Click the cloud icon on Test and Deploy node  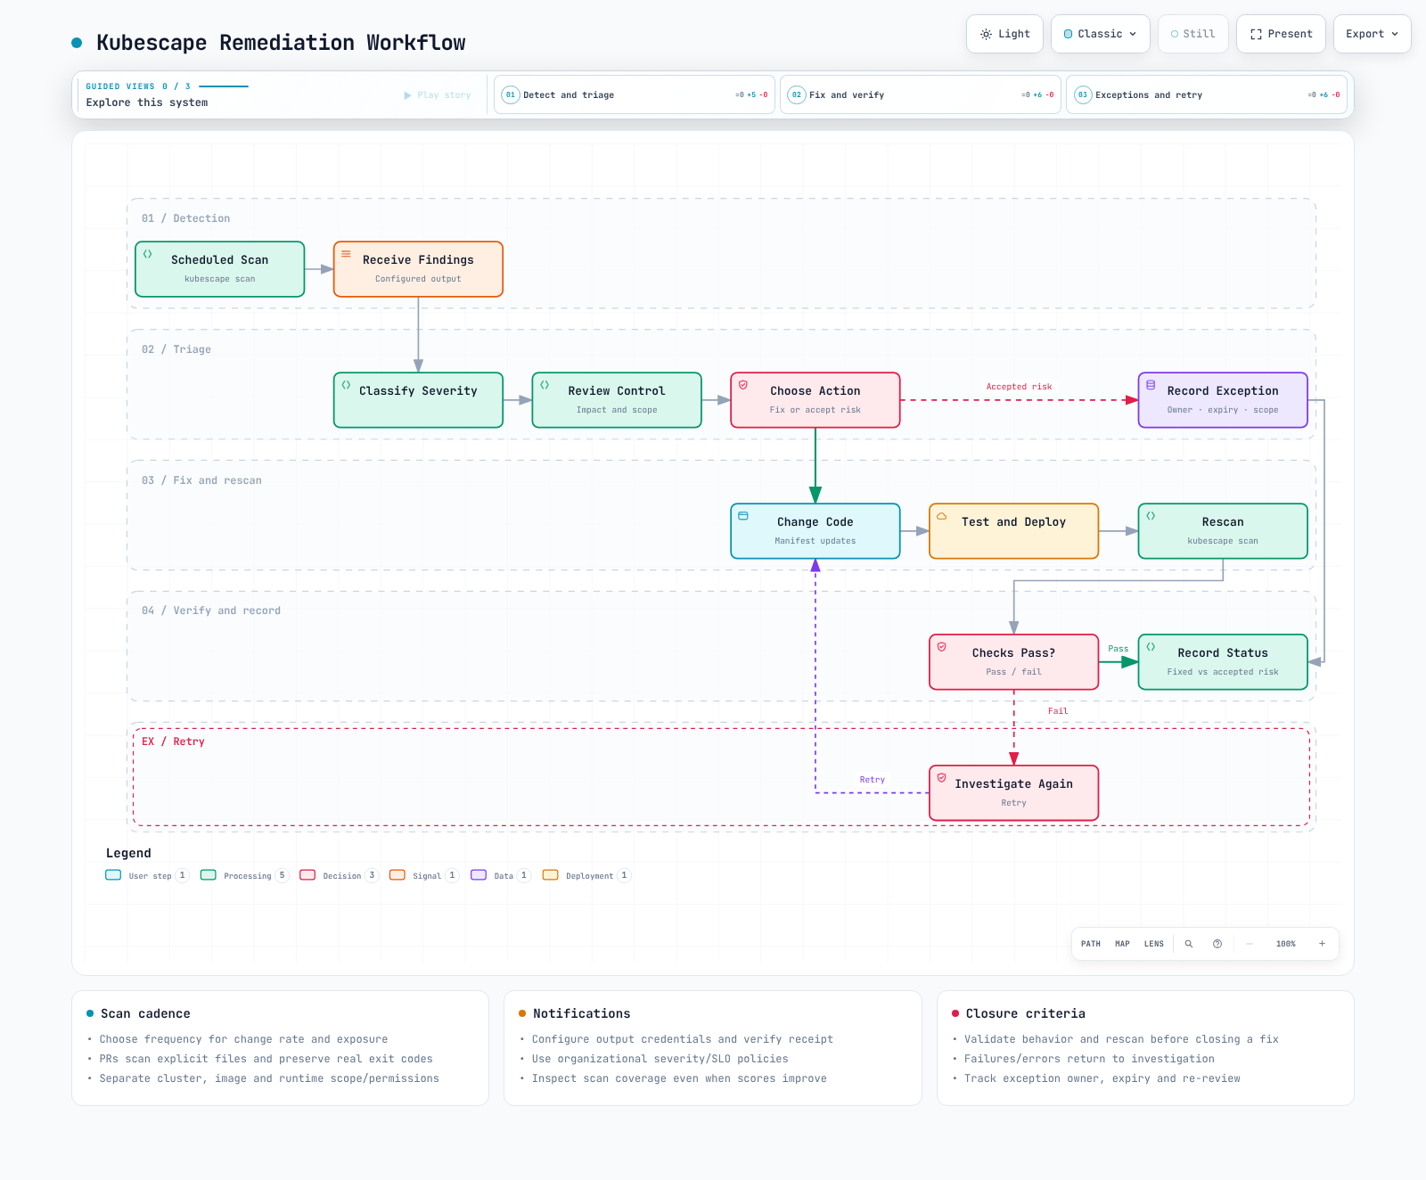(x=941, y=516)
